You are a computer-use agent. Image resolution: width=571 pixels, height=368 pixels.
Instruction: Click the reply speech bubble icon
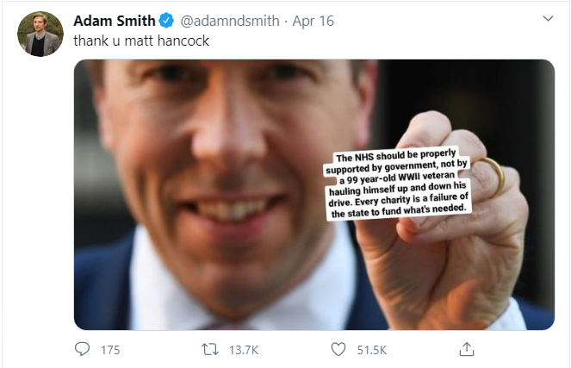(x=83, y=350)
